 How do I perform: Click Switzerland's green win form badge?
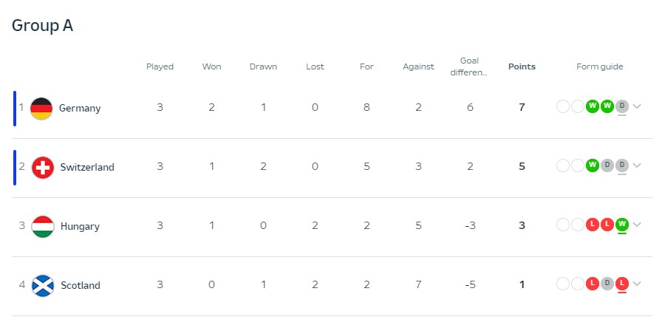593,165
